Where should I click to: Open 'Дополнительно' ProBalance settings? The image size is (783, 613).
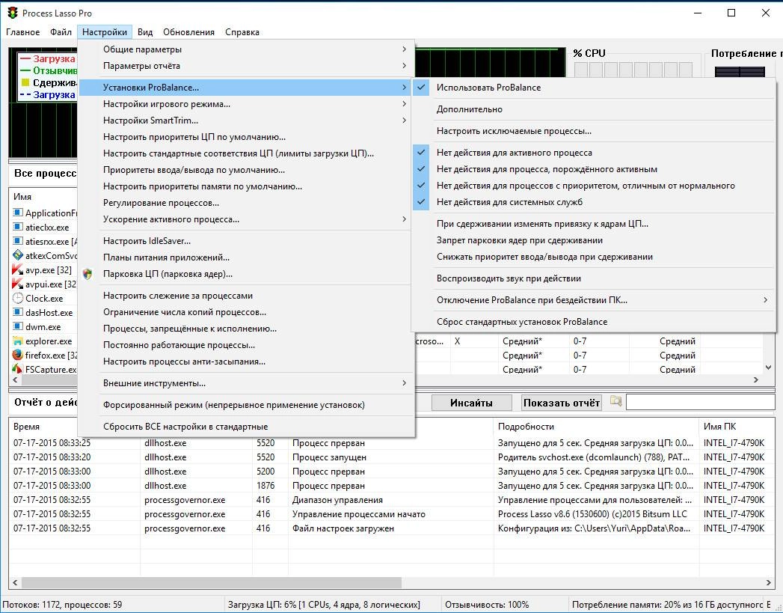(594, 109)
